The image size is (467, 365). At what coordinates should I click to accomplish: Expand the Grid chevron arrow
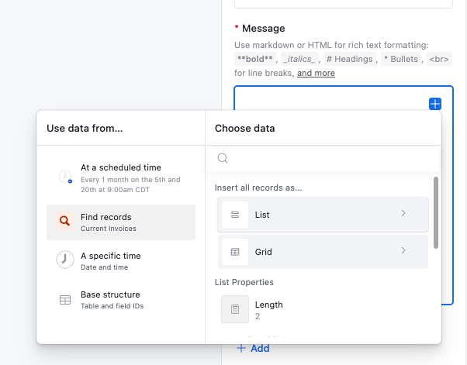(x=403, y=250)
